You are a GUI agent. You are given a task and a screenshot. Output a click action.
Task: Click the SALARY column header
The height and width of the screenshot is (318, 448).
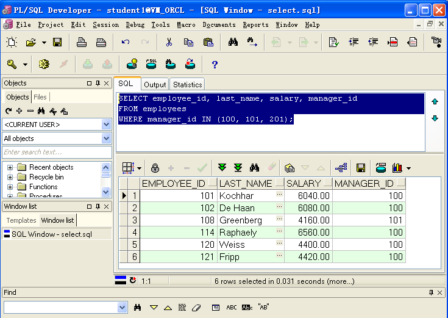[308, 184]
